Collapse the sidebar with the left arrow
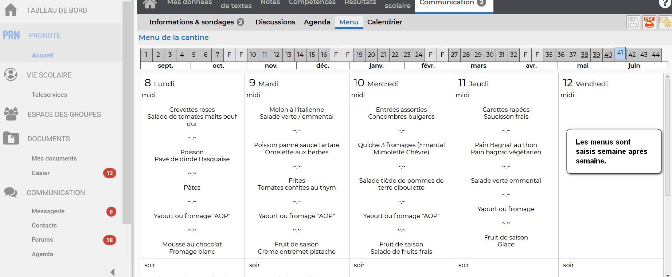672x277 pixels. pyautogui.click(x=113, y=272)
